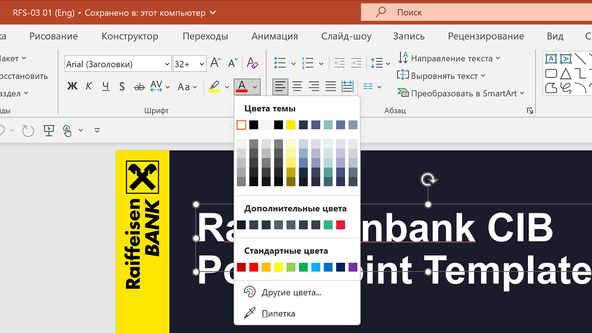Open the Конструктор ribbon tab
Screen dimensions: 592x333
pyautogui.click(x=130, y=36)
